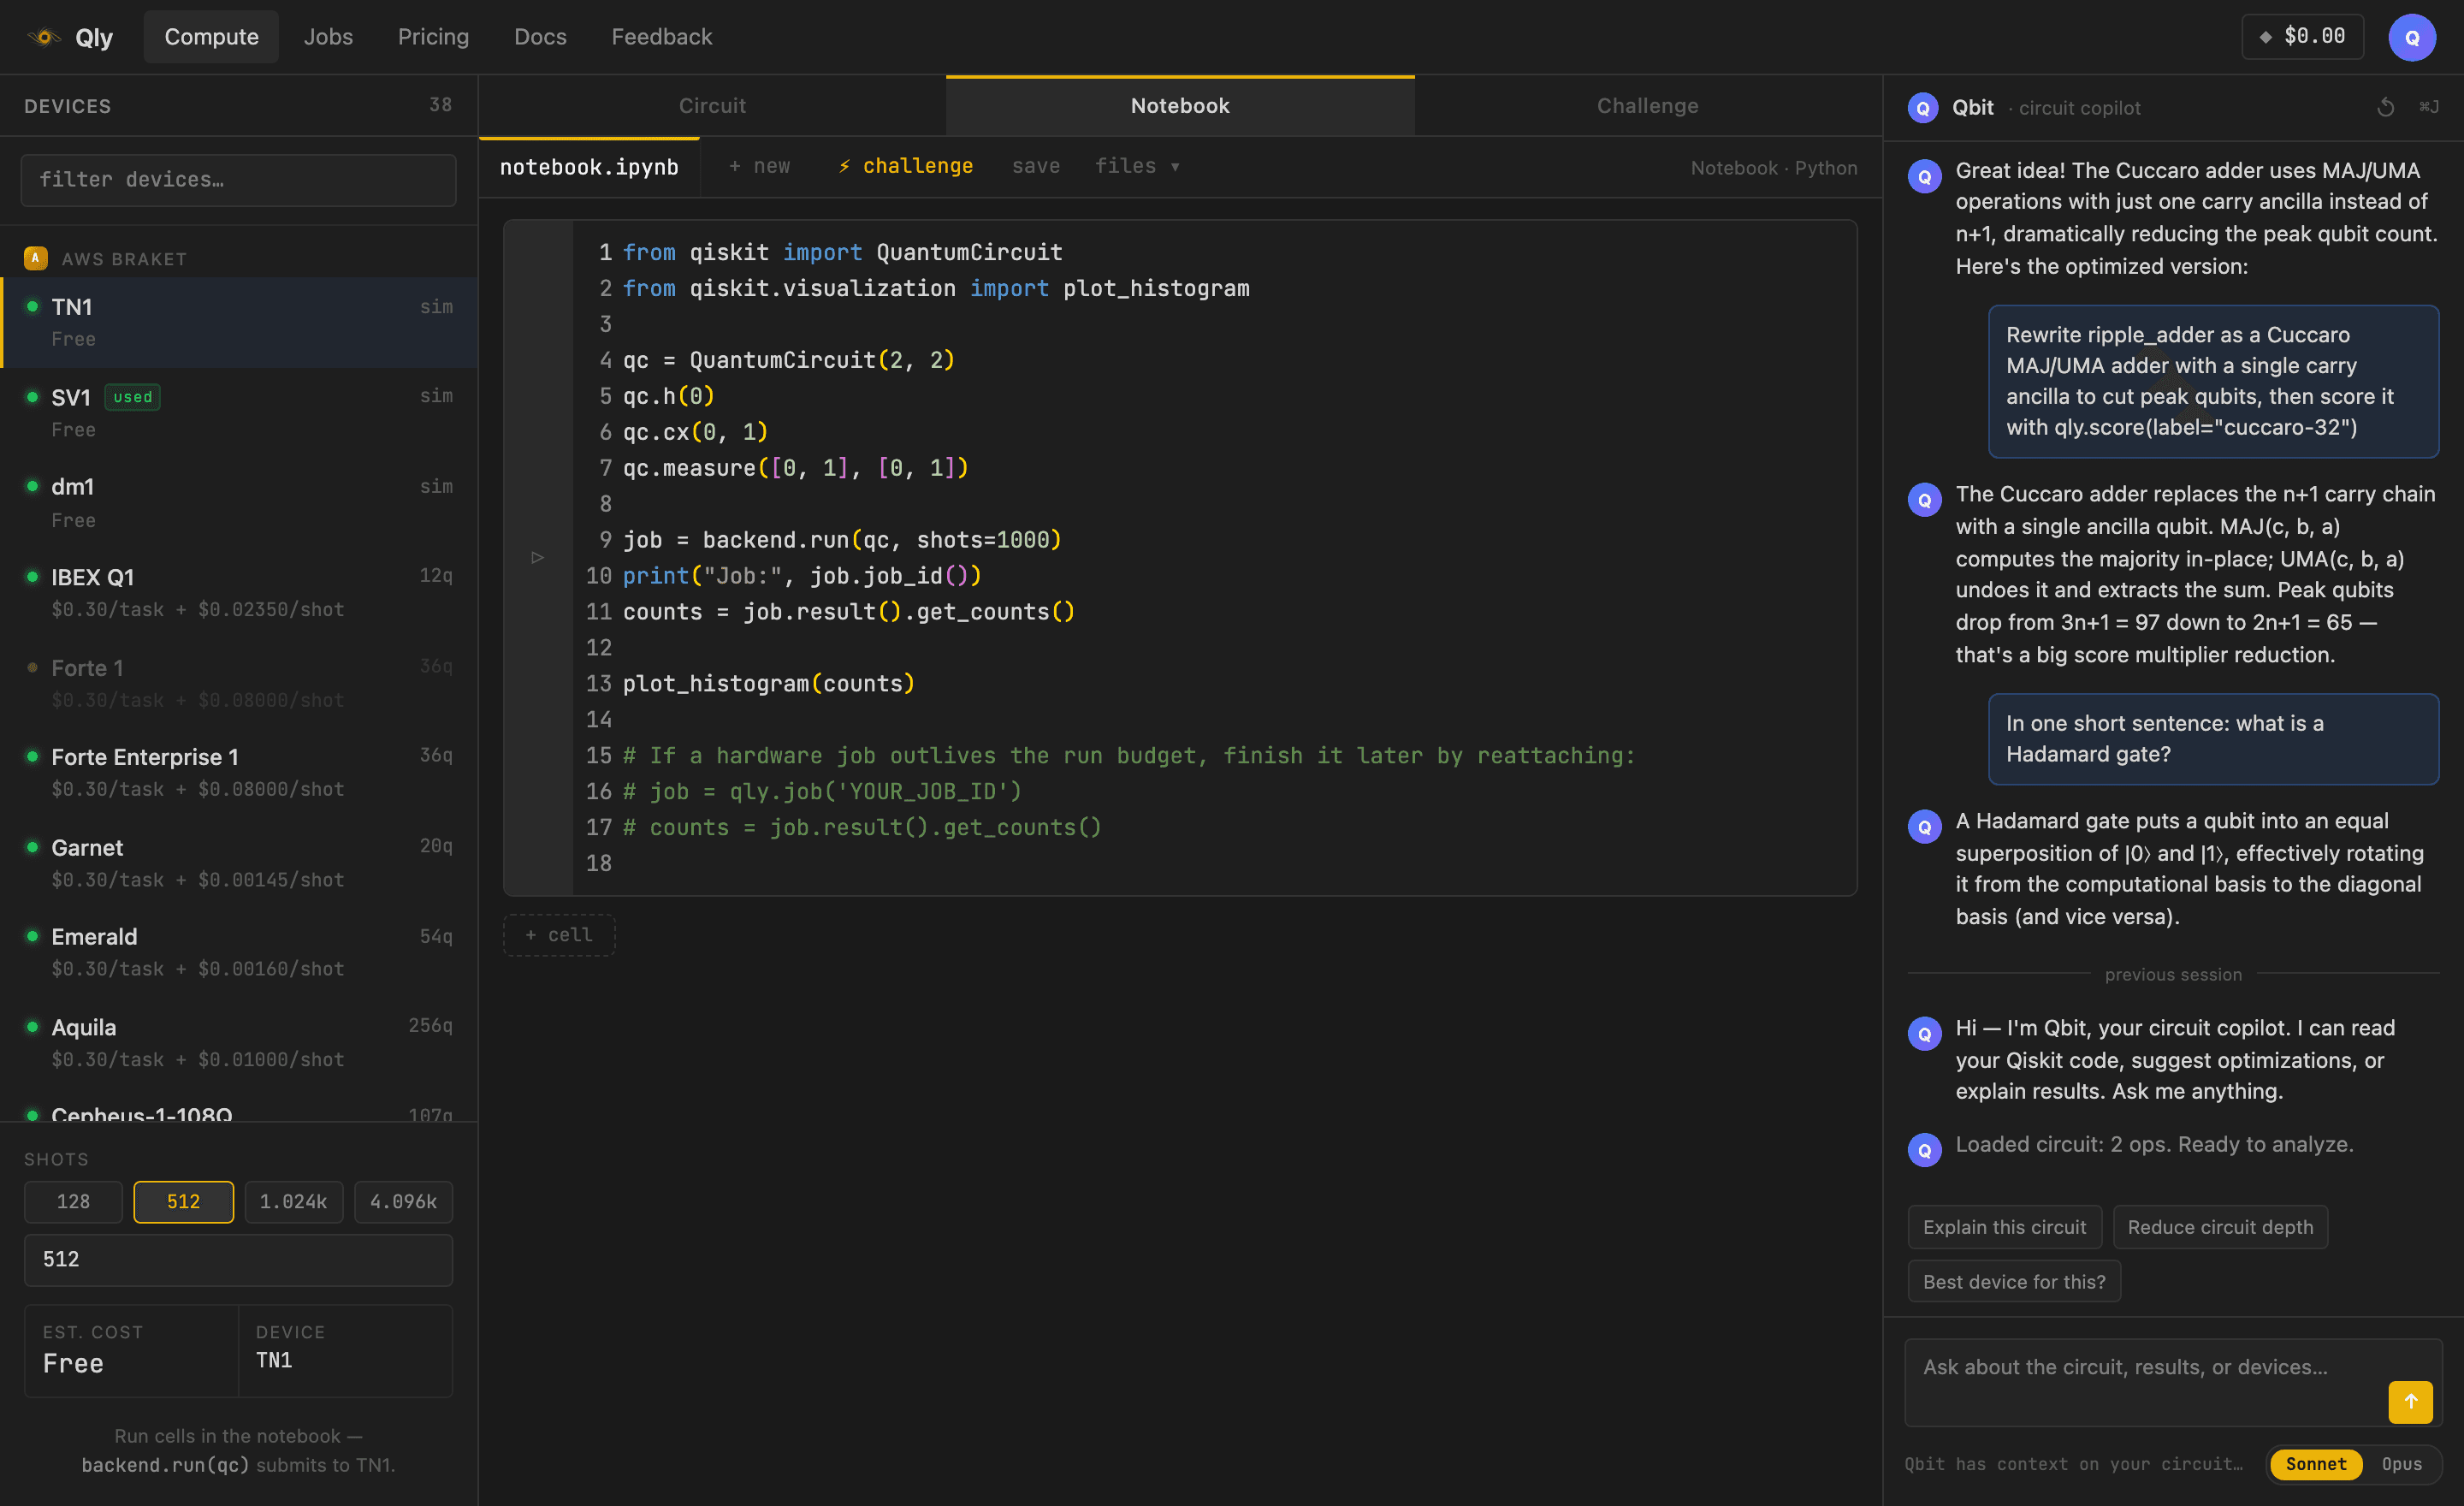Click the AWS BRAKET section header
Image resolution: width=2464 pixels, height=1506 pixels.
point(124,259)
